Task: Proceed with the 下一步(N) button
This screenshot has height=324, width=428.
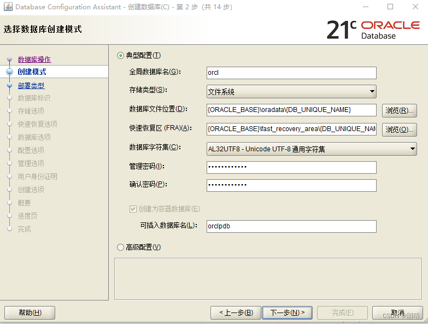Action: [287, 313]
